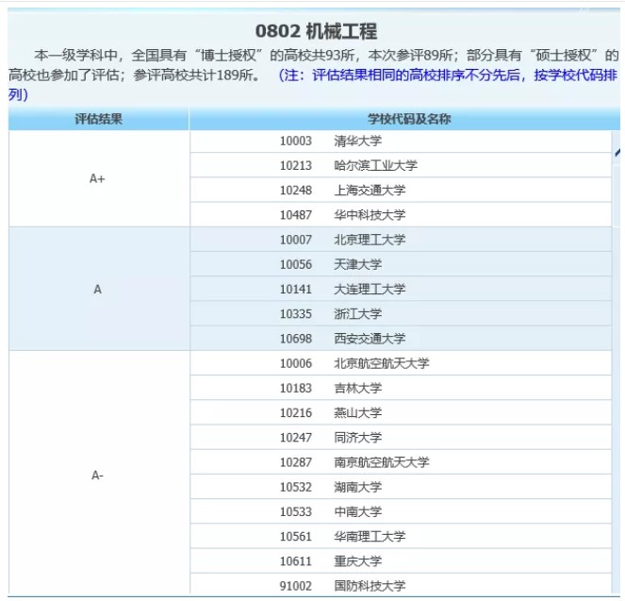Viewport: 625px width, 601px height.
Task: Click the A- rating cell
Action: (97, 476)
